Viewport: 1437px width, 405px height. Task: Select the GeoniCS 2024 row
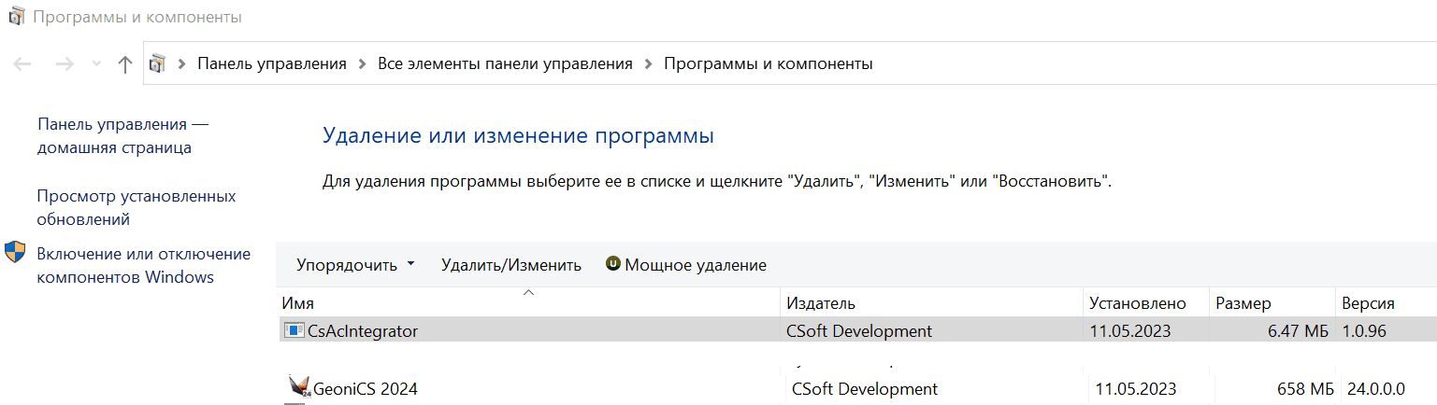tap(561, 388)
